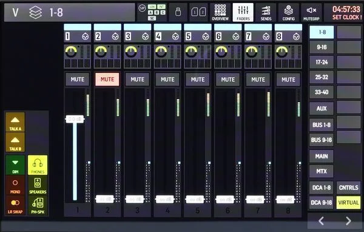Click the XLR input icon on channel 8
This screenshot has width=364, height=232.
[296, 36]
